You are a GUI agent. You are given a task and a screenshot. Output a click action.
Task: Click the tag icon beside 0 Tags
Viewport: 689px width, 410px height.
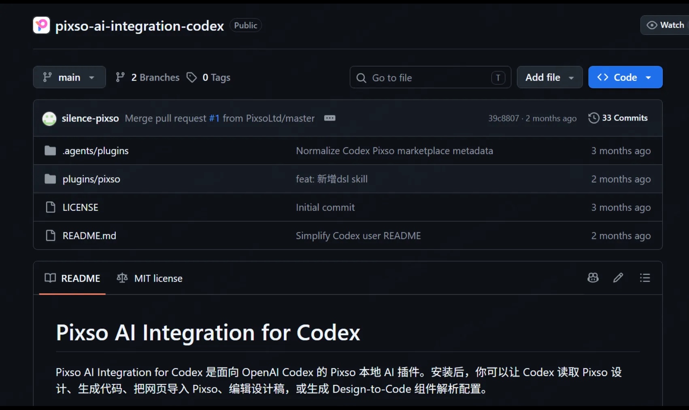[x=191, y=77]
